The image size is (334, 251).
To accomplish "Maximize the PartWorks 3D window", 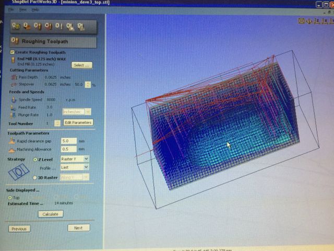I will pyautogui.click(x=326, y=5).
